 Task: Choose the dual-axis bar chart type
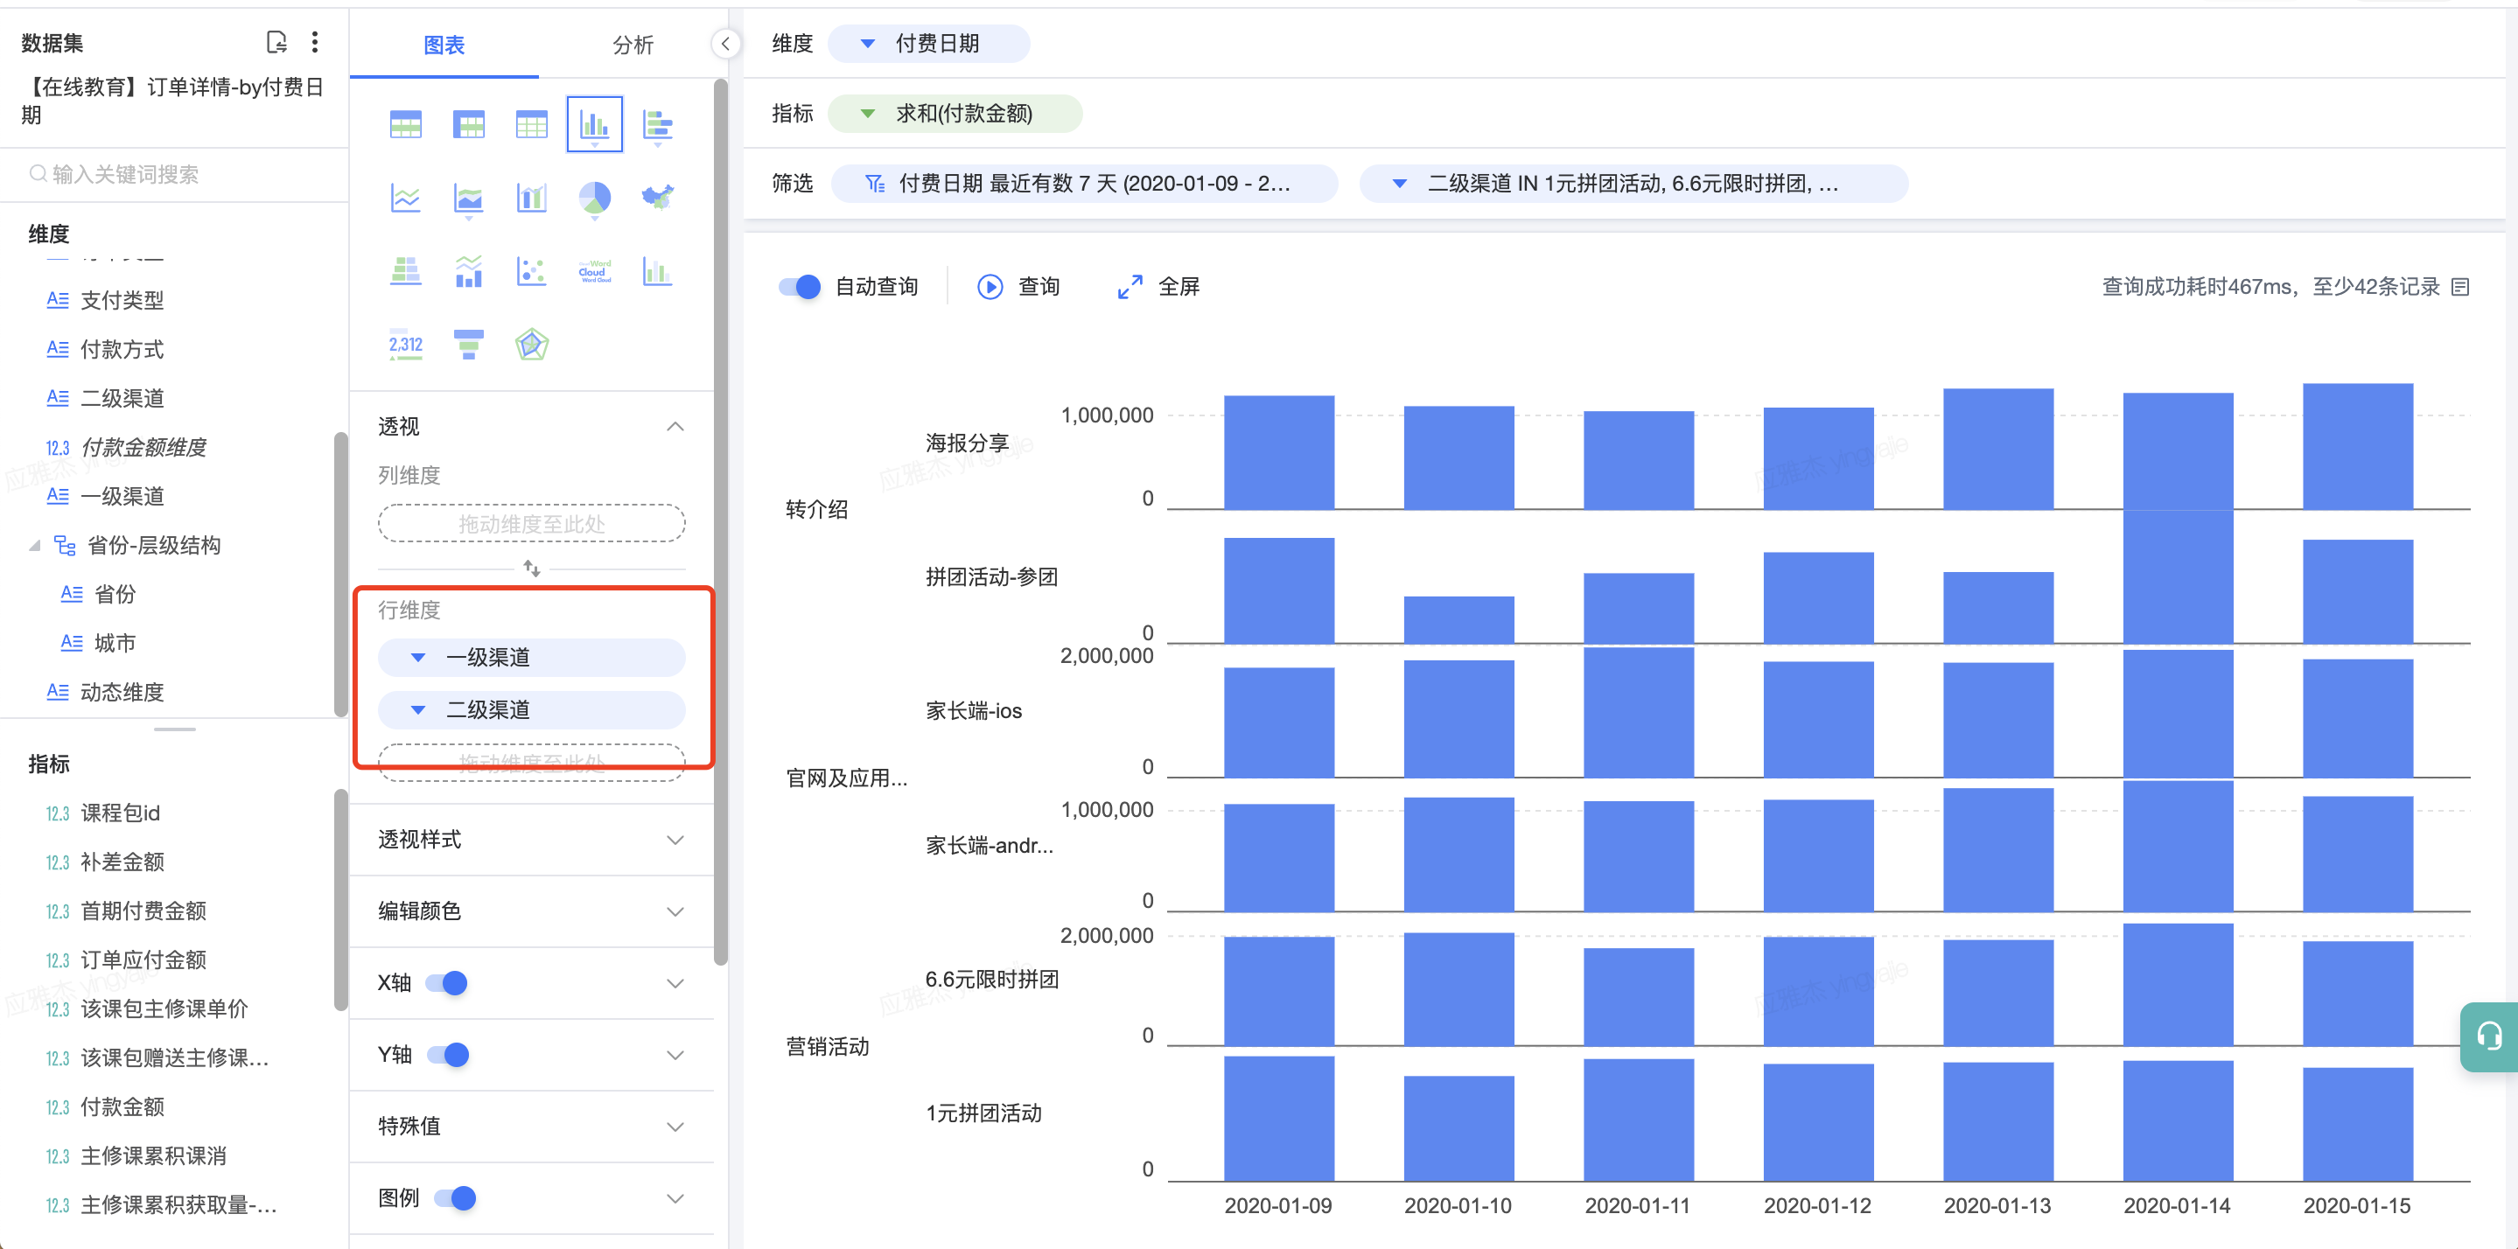[x=531, y=199]
